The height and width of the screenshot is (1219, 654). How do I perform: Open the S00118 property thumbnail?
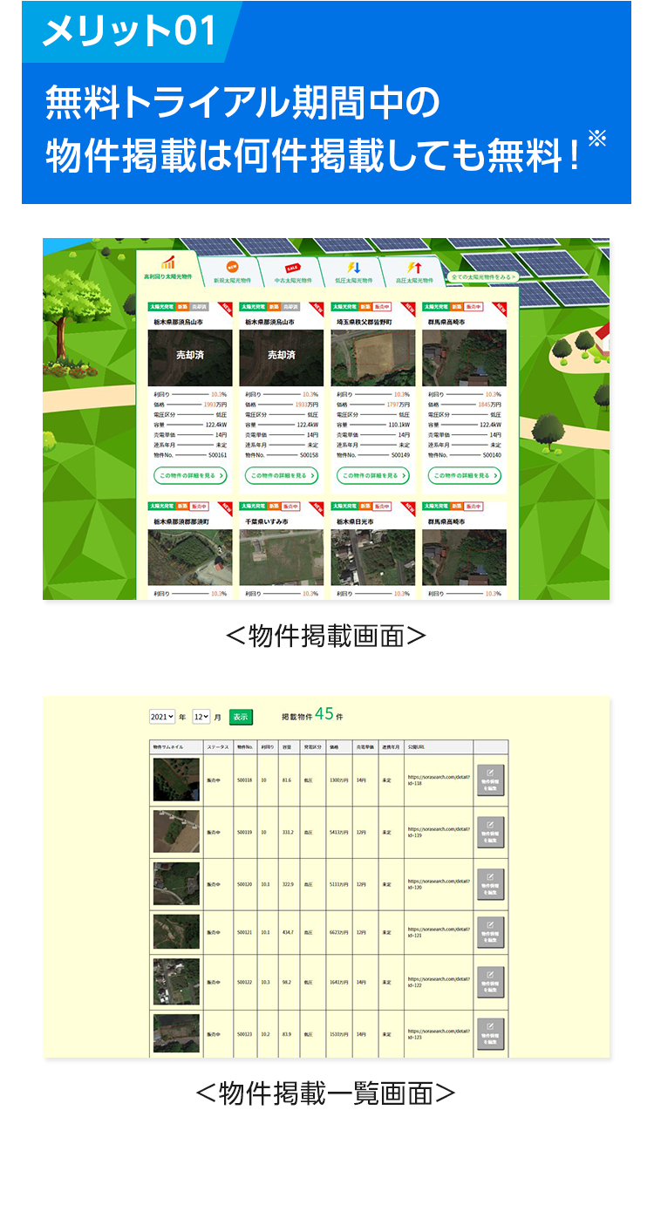click(176, 780)
